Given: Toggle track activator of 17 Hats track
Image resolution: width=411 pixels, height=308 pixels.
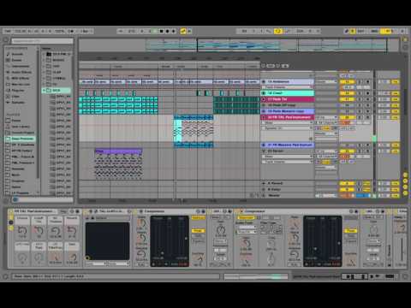Looking at the screenshot, I should 347,99.
